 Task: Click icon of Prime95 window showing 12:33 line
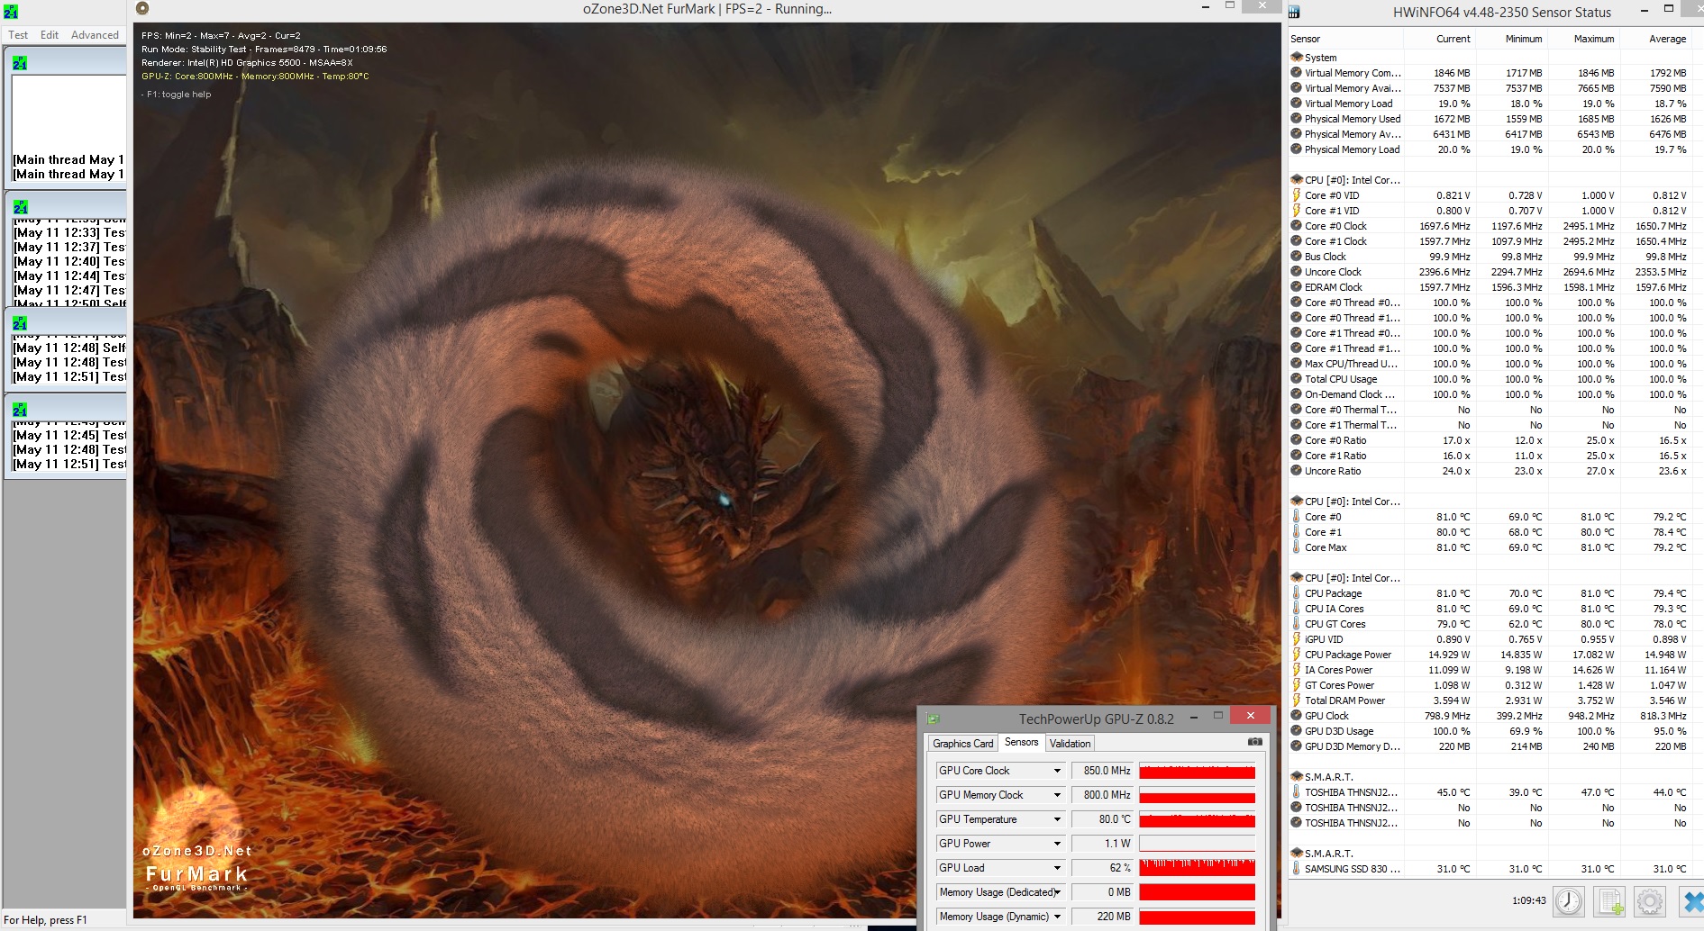(x=20, y=207)
